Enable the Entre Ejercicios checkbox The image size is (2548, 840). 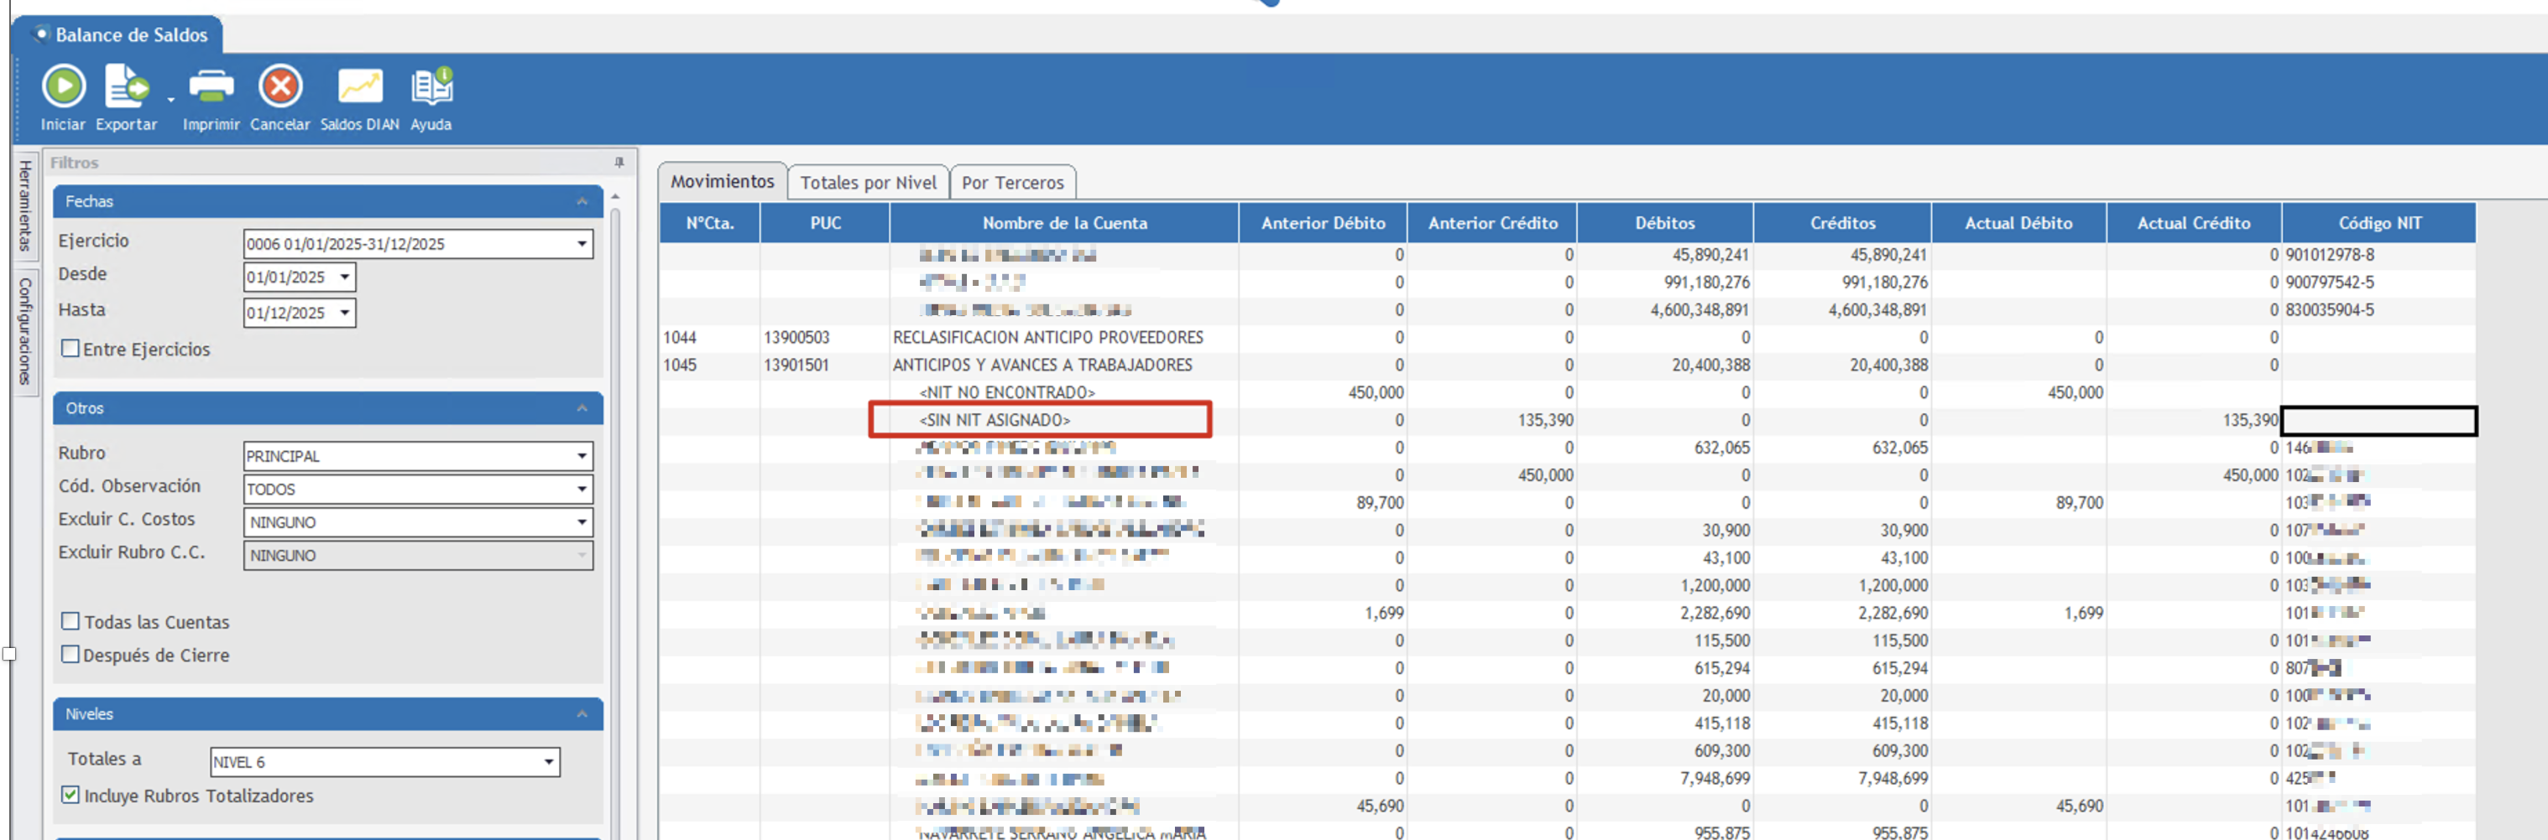[x=70, y=349]
